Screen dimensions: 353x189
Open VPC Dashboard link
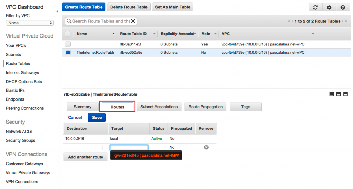coord(24,7)
